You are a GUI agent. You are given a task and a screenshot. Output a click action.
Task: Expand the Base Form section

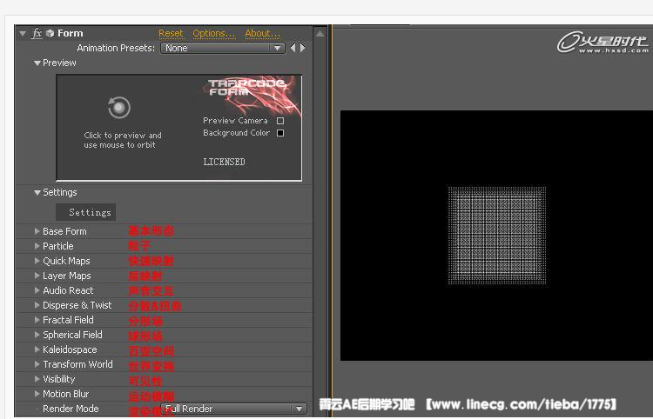coord(37,231)
